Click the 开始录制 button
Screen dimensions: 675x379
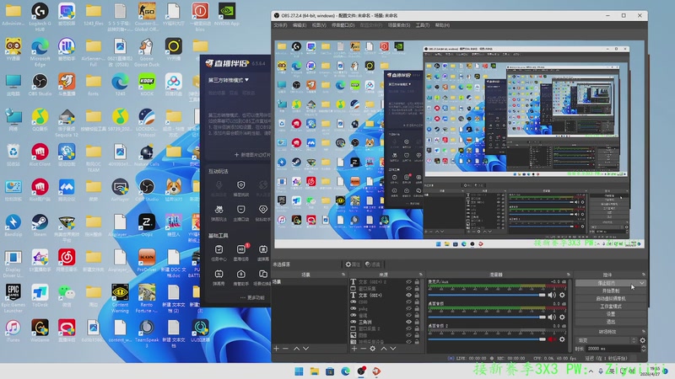pos(610,291)
